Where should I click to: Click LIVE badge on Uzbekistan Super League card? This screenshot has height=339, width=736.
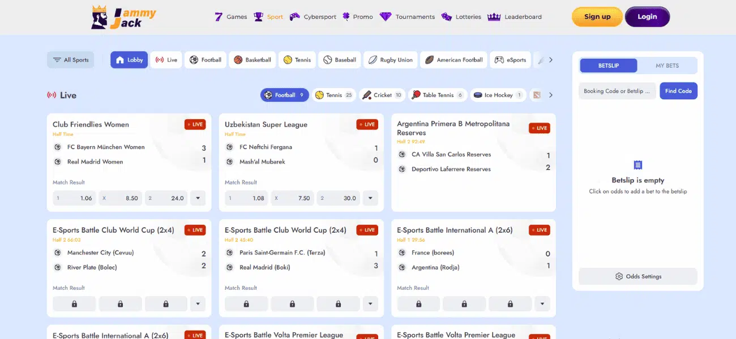point(367,124)
